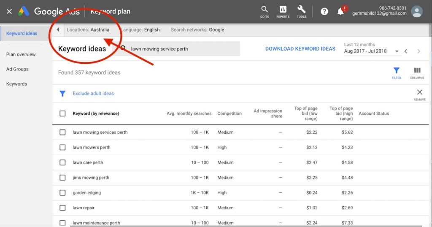Click the $5.62 high range bid
The image size is (432, 227).
pyautogui.click(x=347, y=132)
